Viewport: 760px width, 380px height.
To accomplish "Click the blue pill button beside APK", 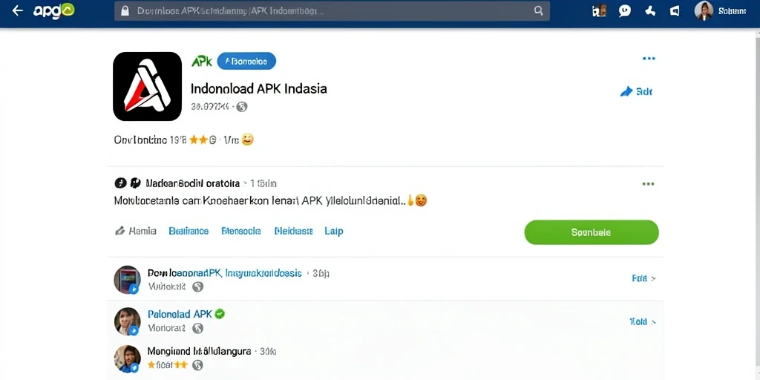I will tap(246, 61).
